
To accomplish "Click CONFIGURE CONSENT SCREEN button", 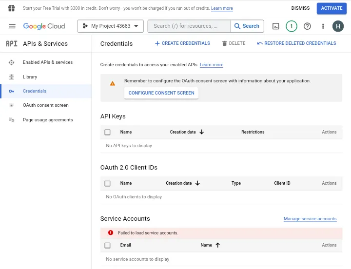I will [x=161, y=93].
